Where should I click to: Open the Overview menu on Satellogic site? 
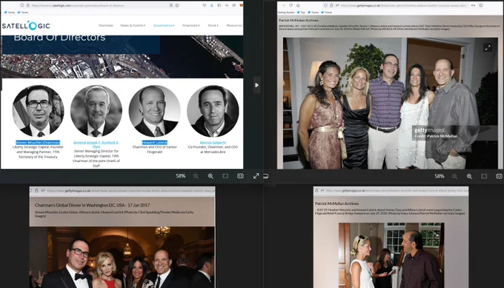tap(106, 25)
